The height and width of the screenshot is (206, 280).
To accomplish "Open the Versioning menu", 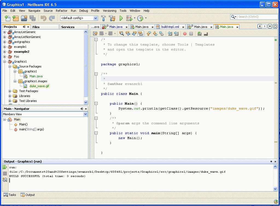I will click(109, 11).
